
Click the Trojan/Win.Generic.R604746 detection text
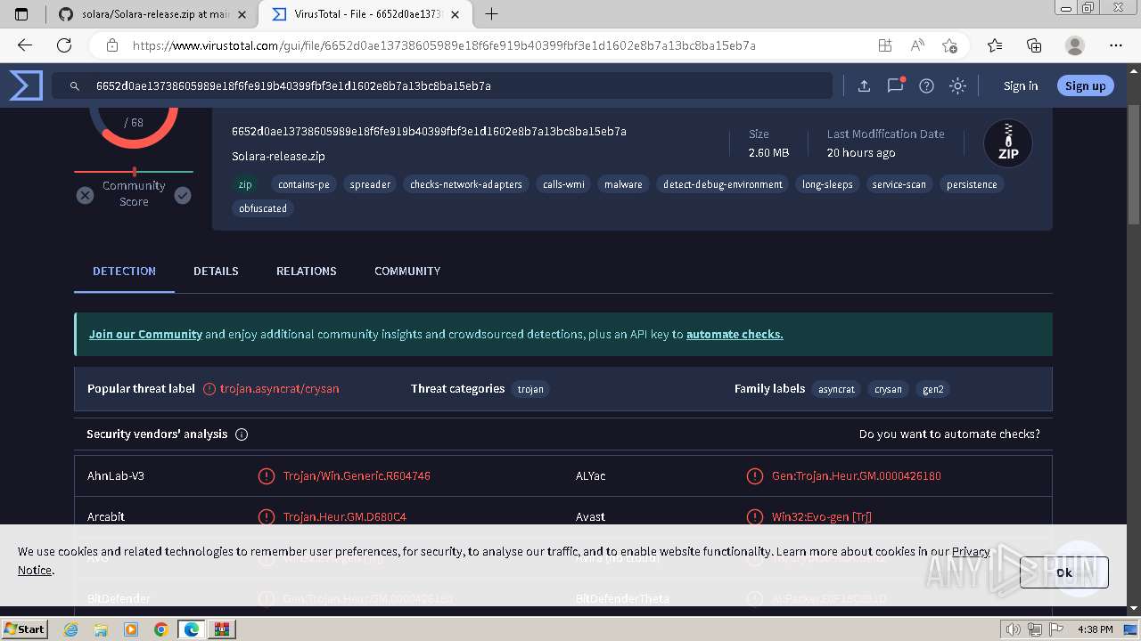(x=357, y=476)
